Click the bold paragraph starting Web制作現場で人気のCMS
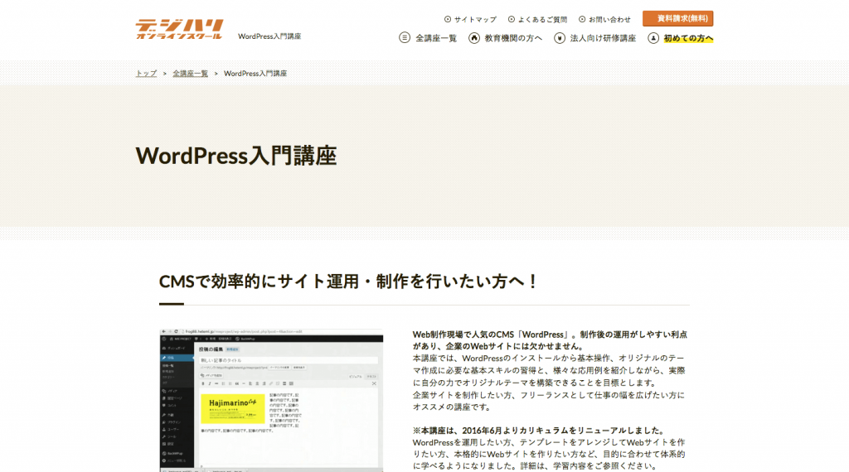The height and width of the screenshot is (472, 849). (550, 340)
